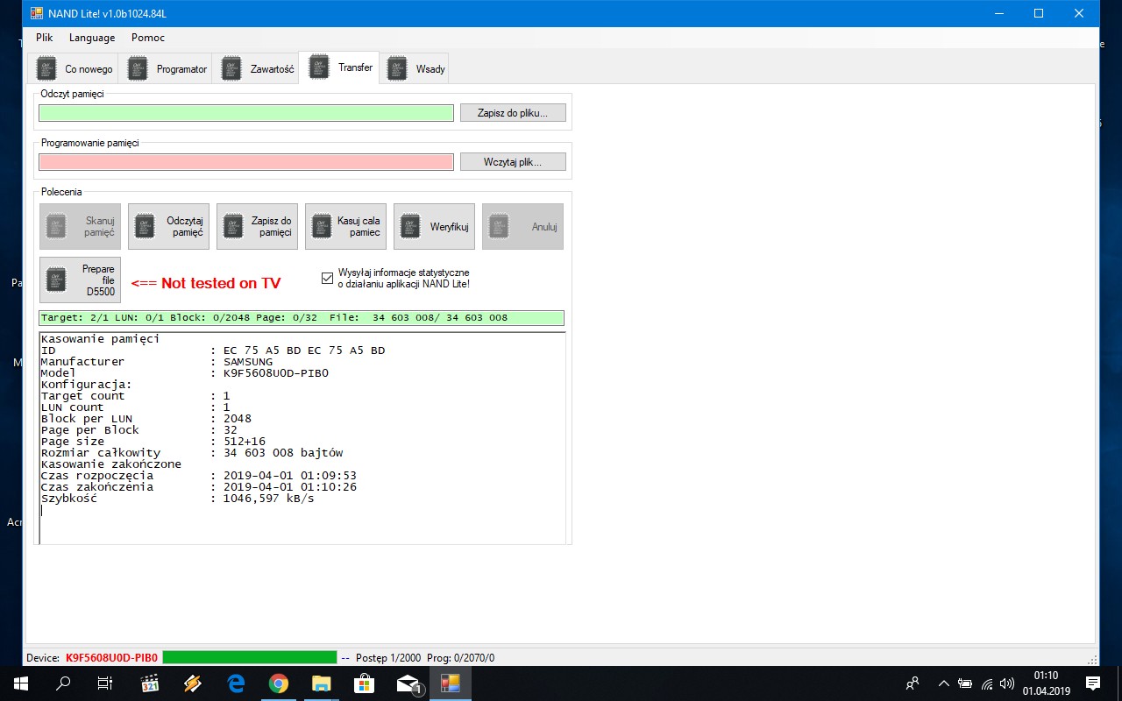Click the Target/LUN/Block status line
Viewport: 1122px width, 701px height.
(x=302, y=317)
